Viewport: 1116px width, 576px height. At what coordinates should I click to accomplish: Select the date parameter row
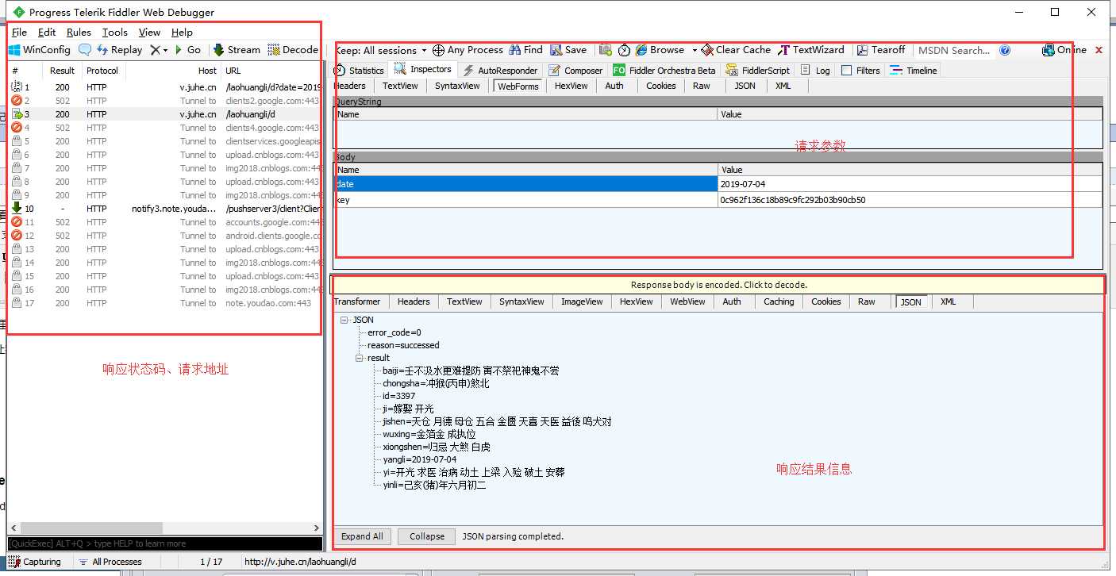718,184
